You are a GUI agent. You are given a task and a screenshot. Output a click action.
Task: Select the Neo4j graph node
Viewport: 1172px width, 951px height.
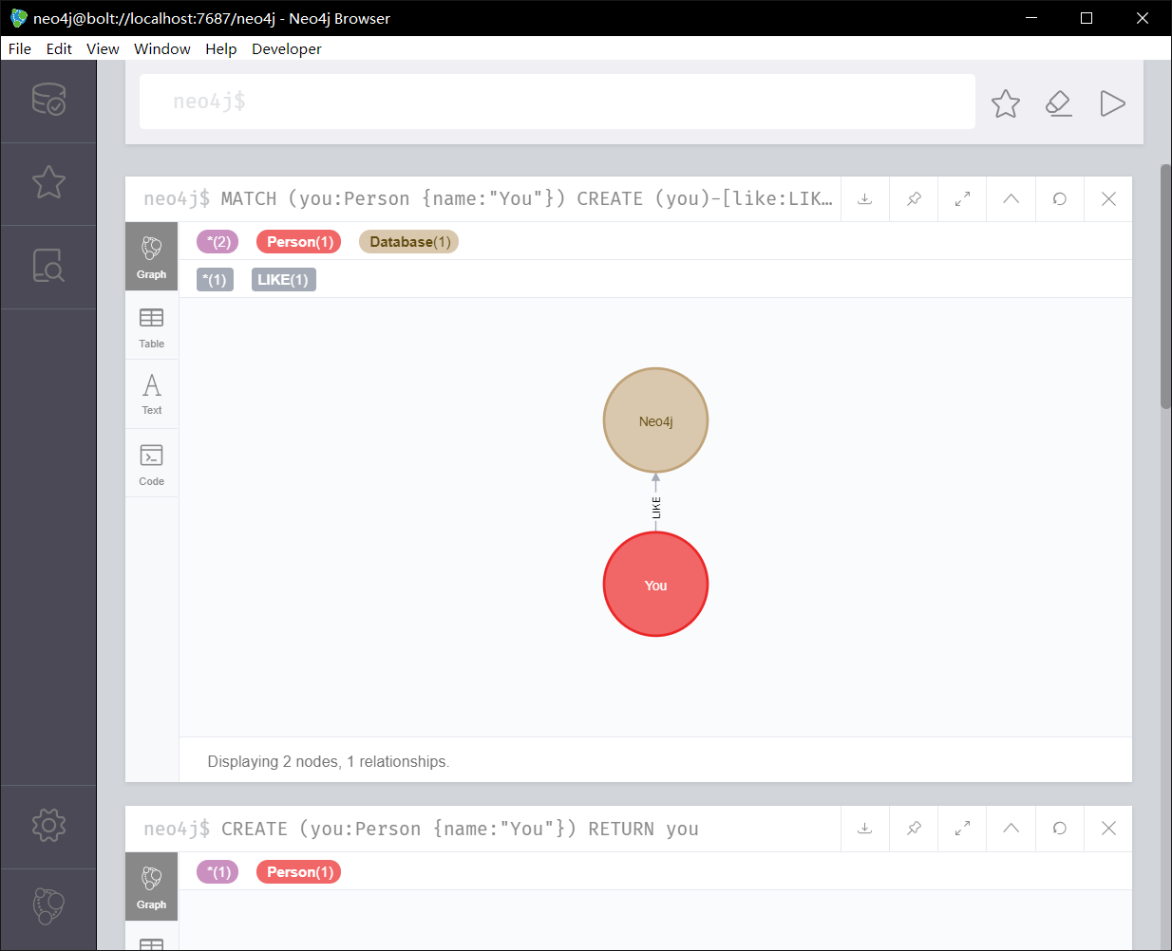(x=656, y=420)
